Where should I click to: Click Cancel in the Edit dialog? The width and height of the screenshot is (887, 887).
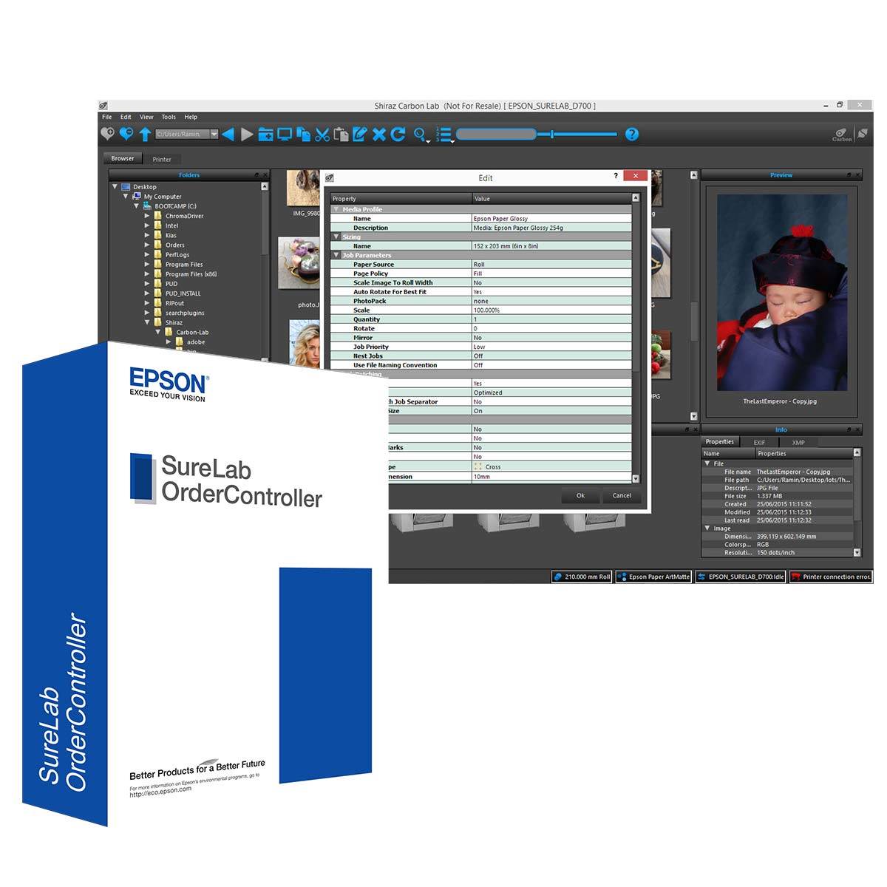pos(622,495)
